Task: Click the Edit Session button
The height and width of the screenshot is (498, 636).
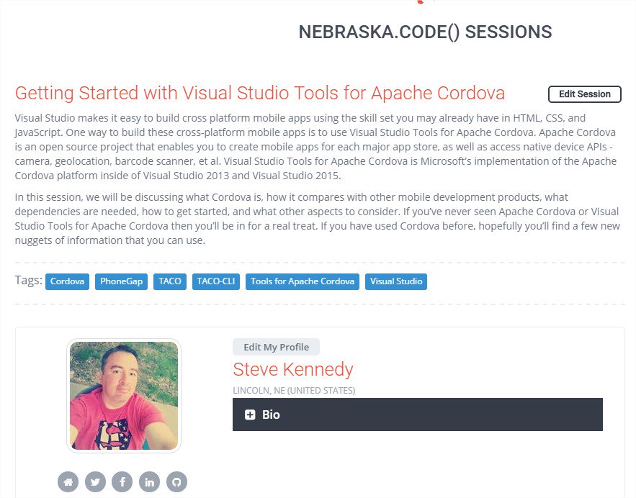Action: point(584,94)
